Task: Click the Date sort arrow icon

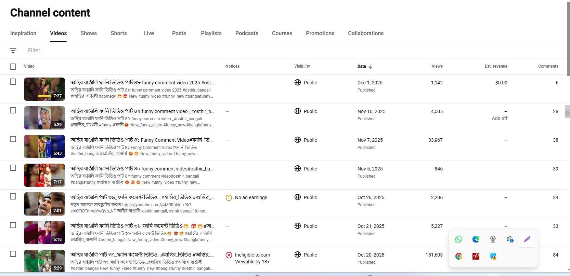Action: [370, 67]
